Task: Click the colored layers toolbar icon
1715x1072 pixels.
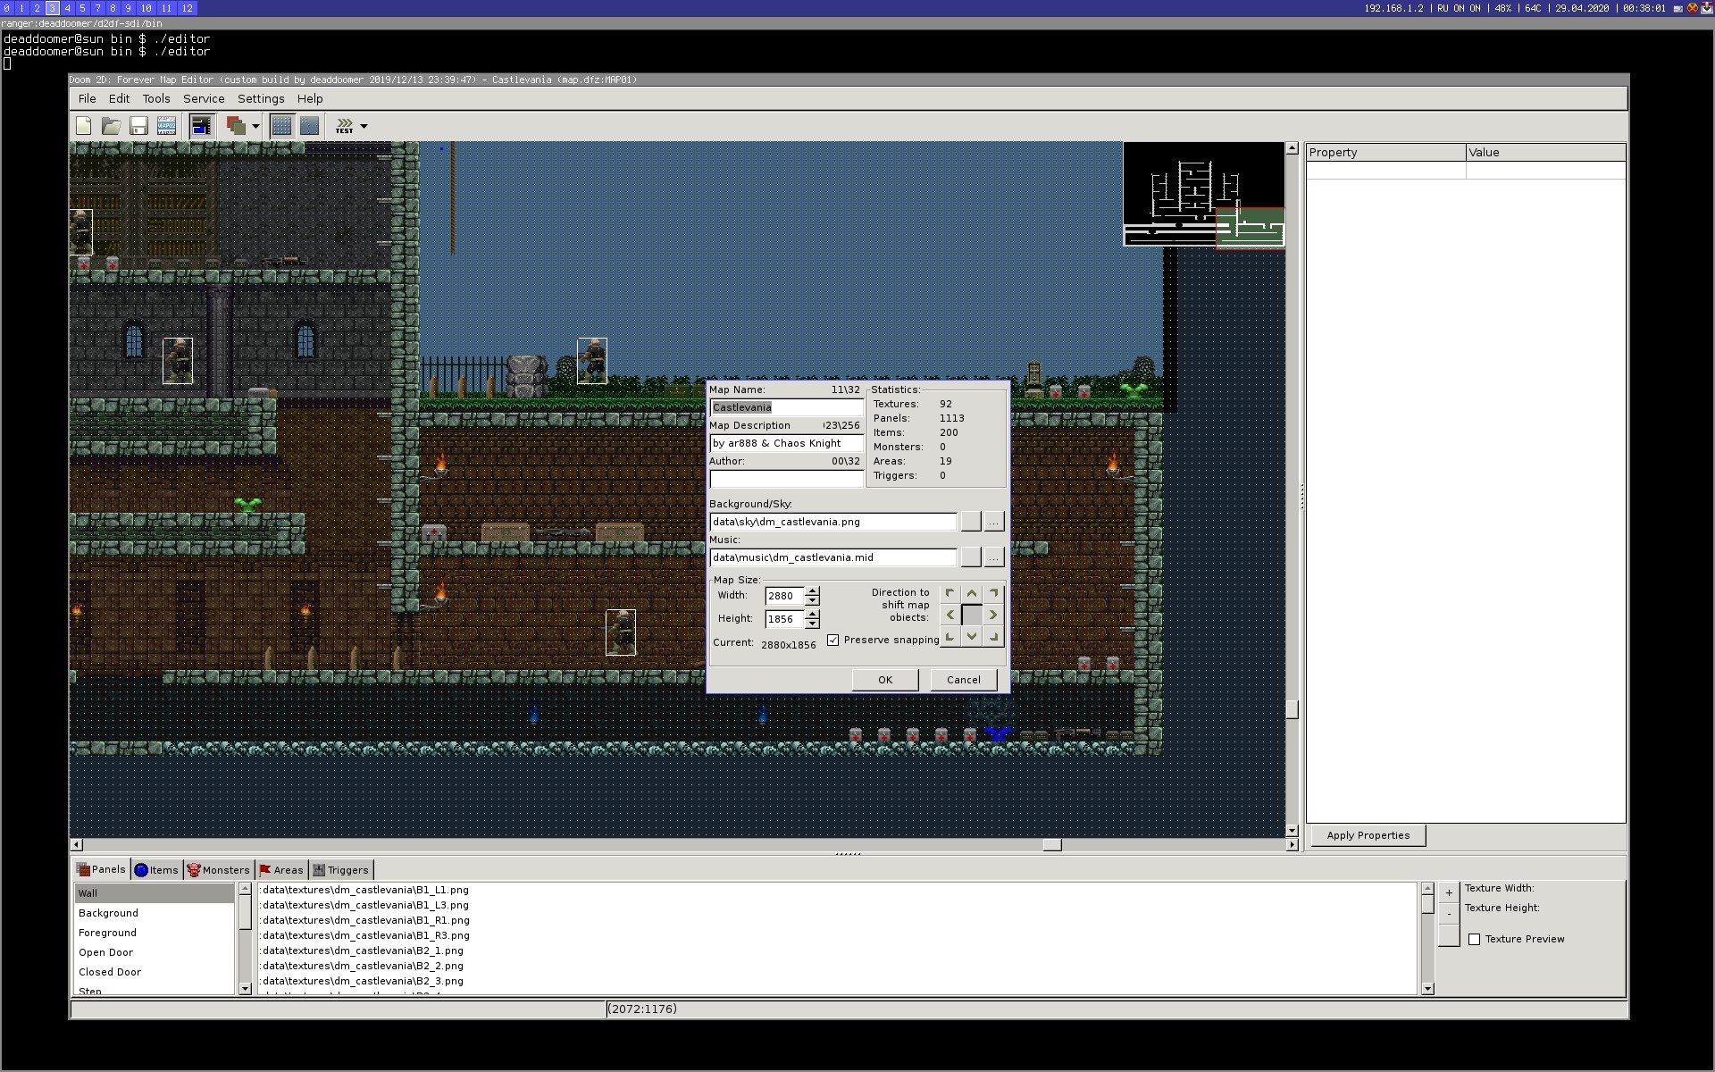Action: tap(236, 126)
